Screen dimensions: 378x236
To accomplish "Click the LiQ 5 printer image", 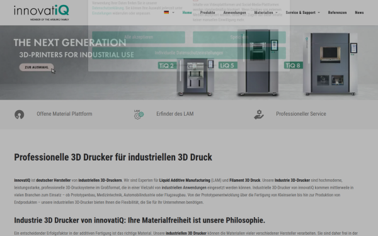I will pyautogui.click(x=258, y=62).
